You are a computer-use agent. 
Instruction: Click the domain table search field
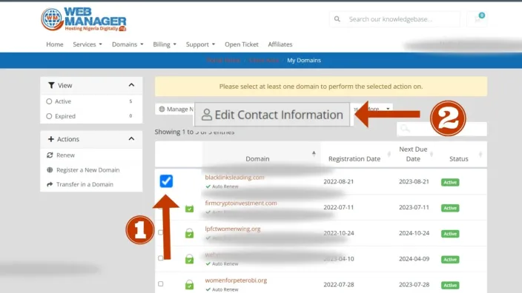pos(442,129)
